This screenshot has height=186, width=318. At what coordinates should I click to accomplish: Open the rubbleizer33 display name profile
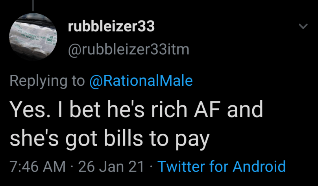pyautogui.click(x=111, y=27)
